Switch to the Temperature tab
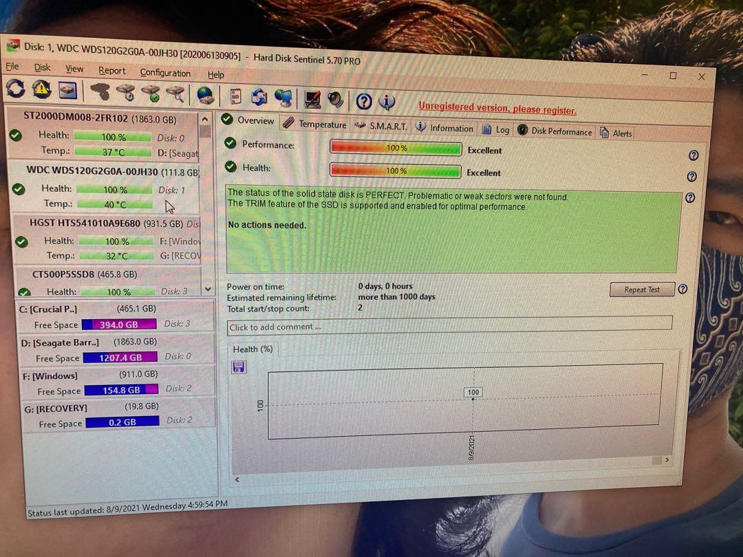The width and height of the screenshot is (743, 557). (315, 124)
